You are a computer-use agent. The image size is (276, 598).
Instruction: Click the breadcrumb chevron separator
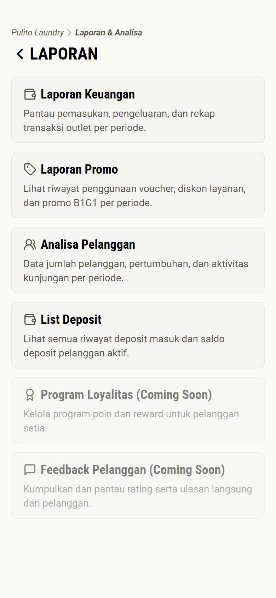pyautogui.click(x=69, y=33)
